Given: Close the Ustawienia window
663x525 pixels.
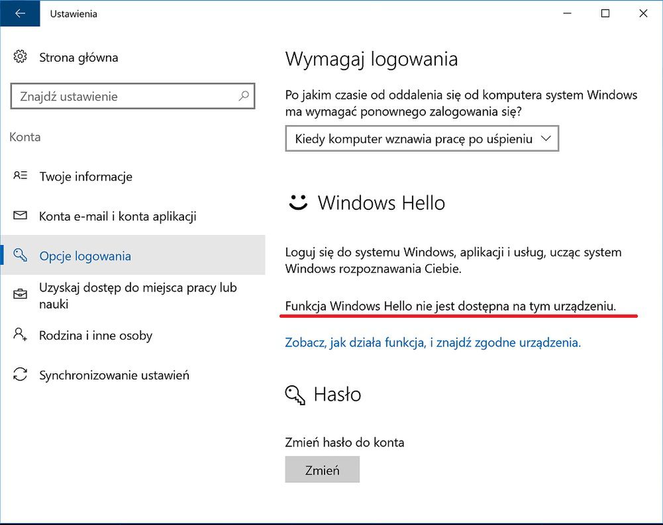Looking at the screenshot, I should 643,13.
